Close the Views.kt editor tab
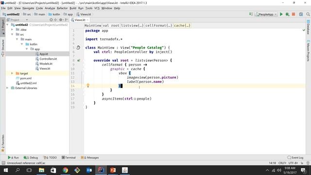 (87, 20)
